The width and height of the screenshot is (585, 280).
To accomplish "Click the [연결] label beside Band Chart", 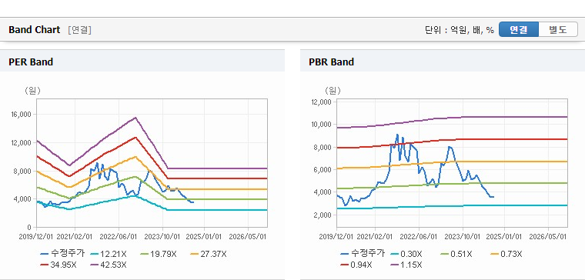I will pos(79,30).
